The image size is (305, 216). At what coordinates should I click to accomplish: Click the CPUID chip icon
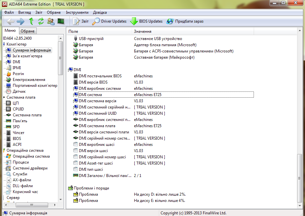[9, 109]
